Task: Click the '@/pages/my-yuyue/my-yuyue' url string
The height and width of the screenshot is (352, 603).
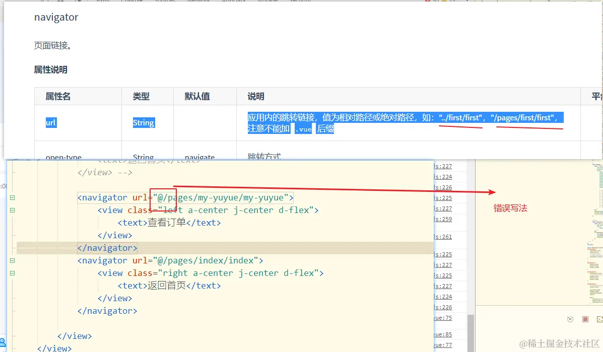Action: [221, 197]
